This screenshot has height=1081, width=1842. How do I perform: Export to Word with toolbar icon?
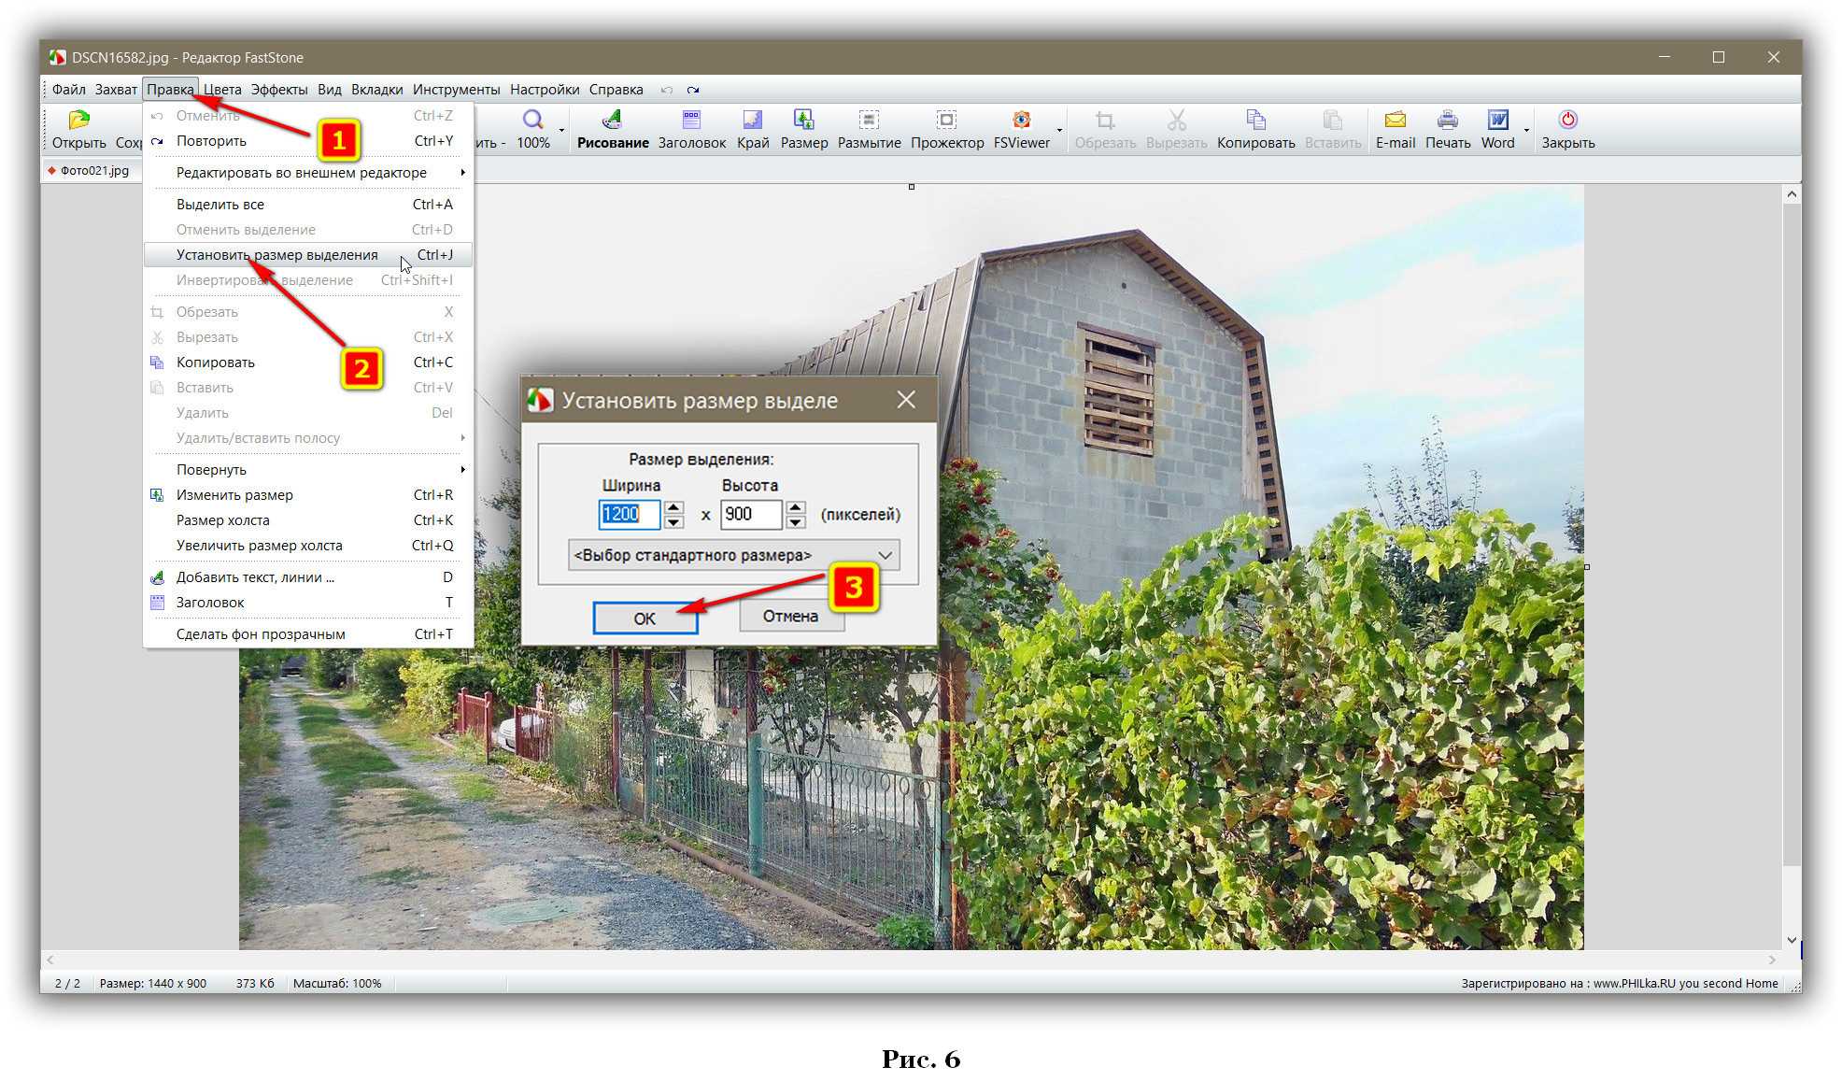pyautogui.click(x=1497, y=121)
